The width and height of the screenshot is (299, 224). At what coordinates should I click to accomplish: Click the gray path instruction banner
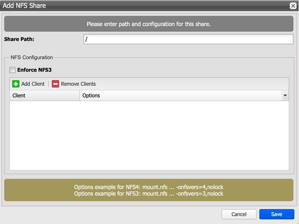[149, 24]
